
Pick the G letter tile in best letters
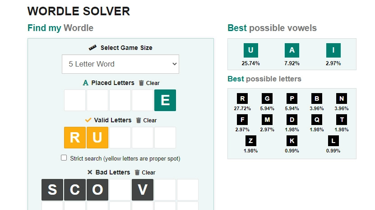(267, 98)
